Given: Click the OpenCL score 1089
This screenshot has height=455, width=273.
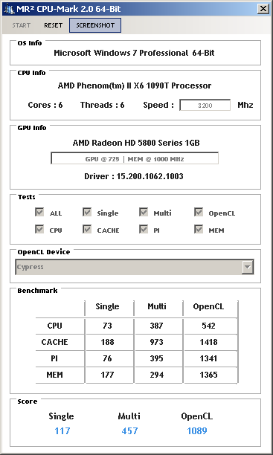Looking at the screenshot, I should click(x=197, y=430).
